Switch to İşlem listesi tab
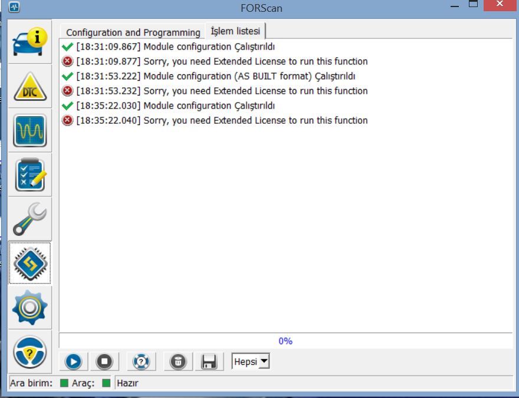 235,31
